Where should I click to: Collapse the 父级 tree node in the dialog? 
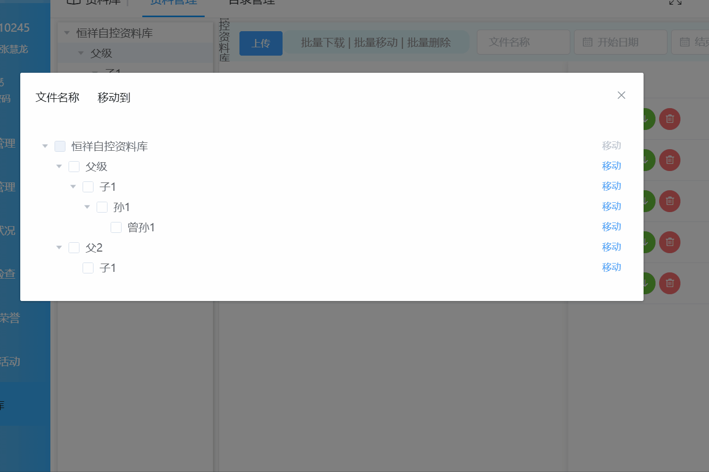pos(59,166)
